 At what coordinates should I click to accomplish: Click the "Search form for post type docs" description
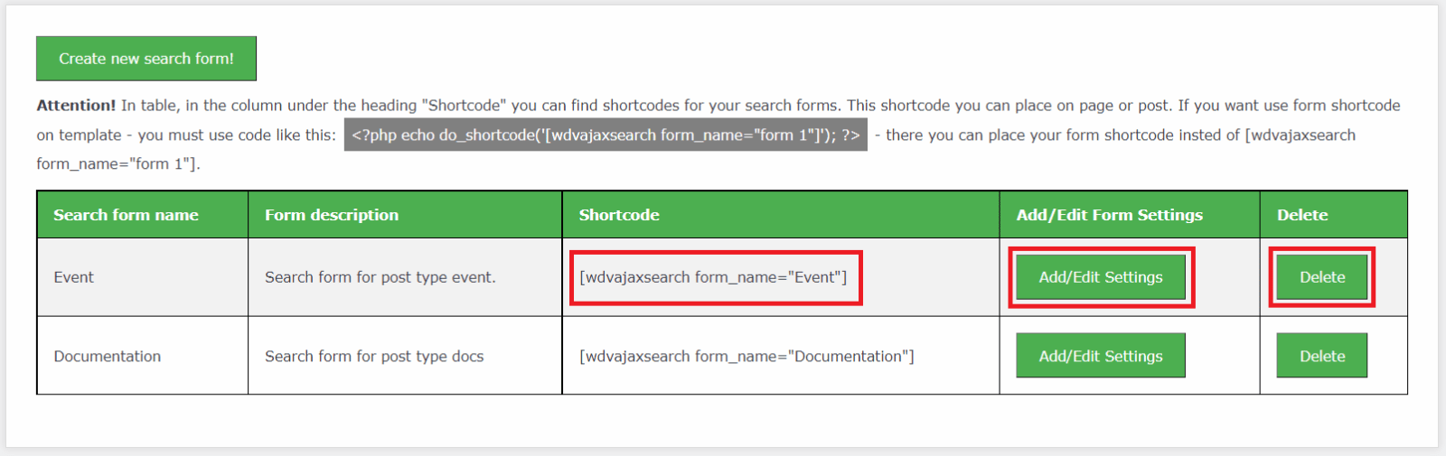coord(374,357)
